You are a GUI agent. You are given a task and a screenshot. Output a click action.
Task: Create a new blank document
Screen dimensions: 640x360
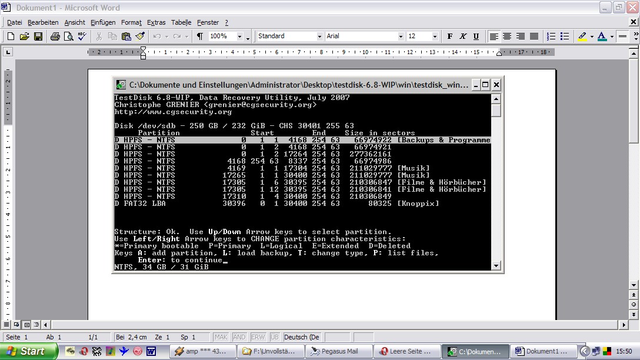[x=11, y=36]
